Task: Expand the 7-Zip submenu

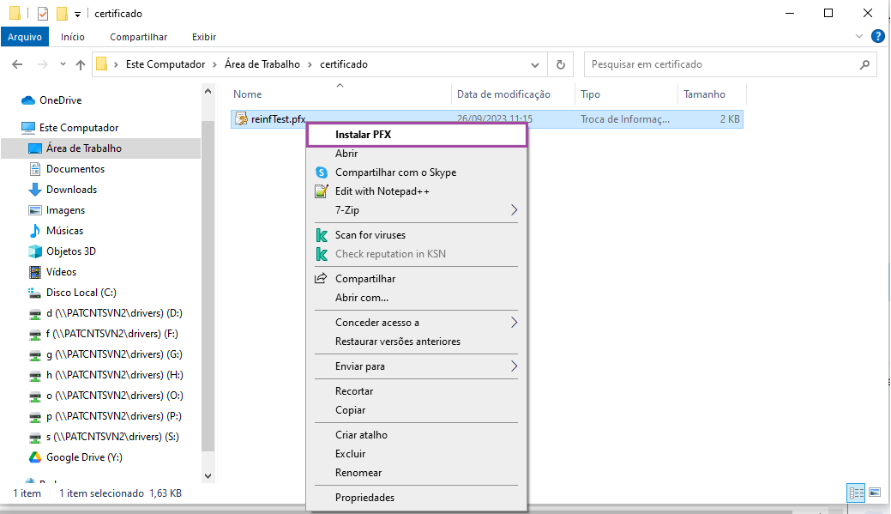Action: click(x=515, y=210)
